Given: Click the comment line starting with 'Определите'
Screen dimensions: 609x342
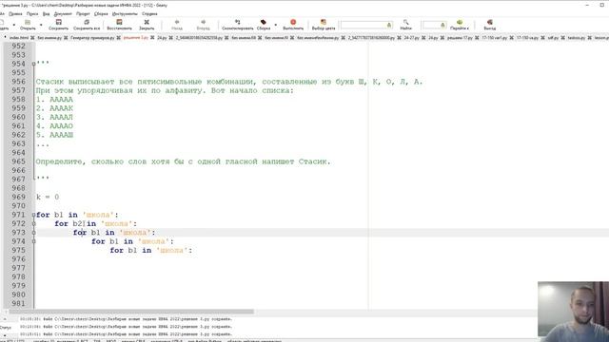Looking at the screenshot, I should pyautogui.click(x=183, y=161).
